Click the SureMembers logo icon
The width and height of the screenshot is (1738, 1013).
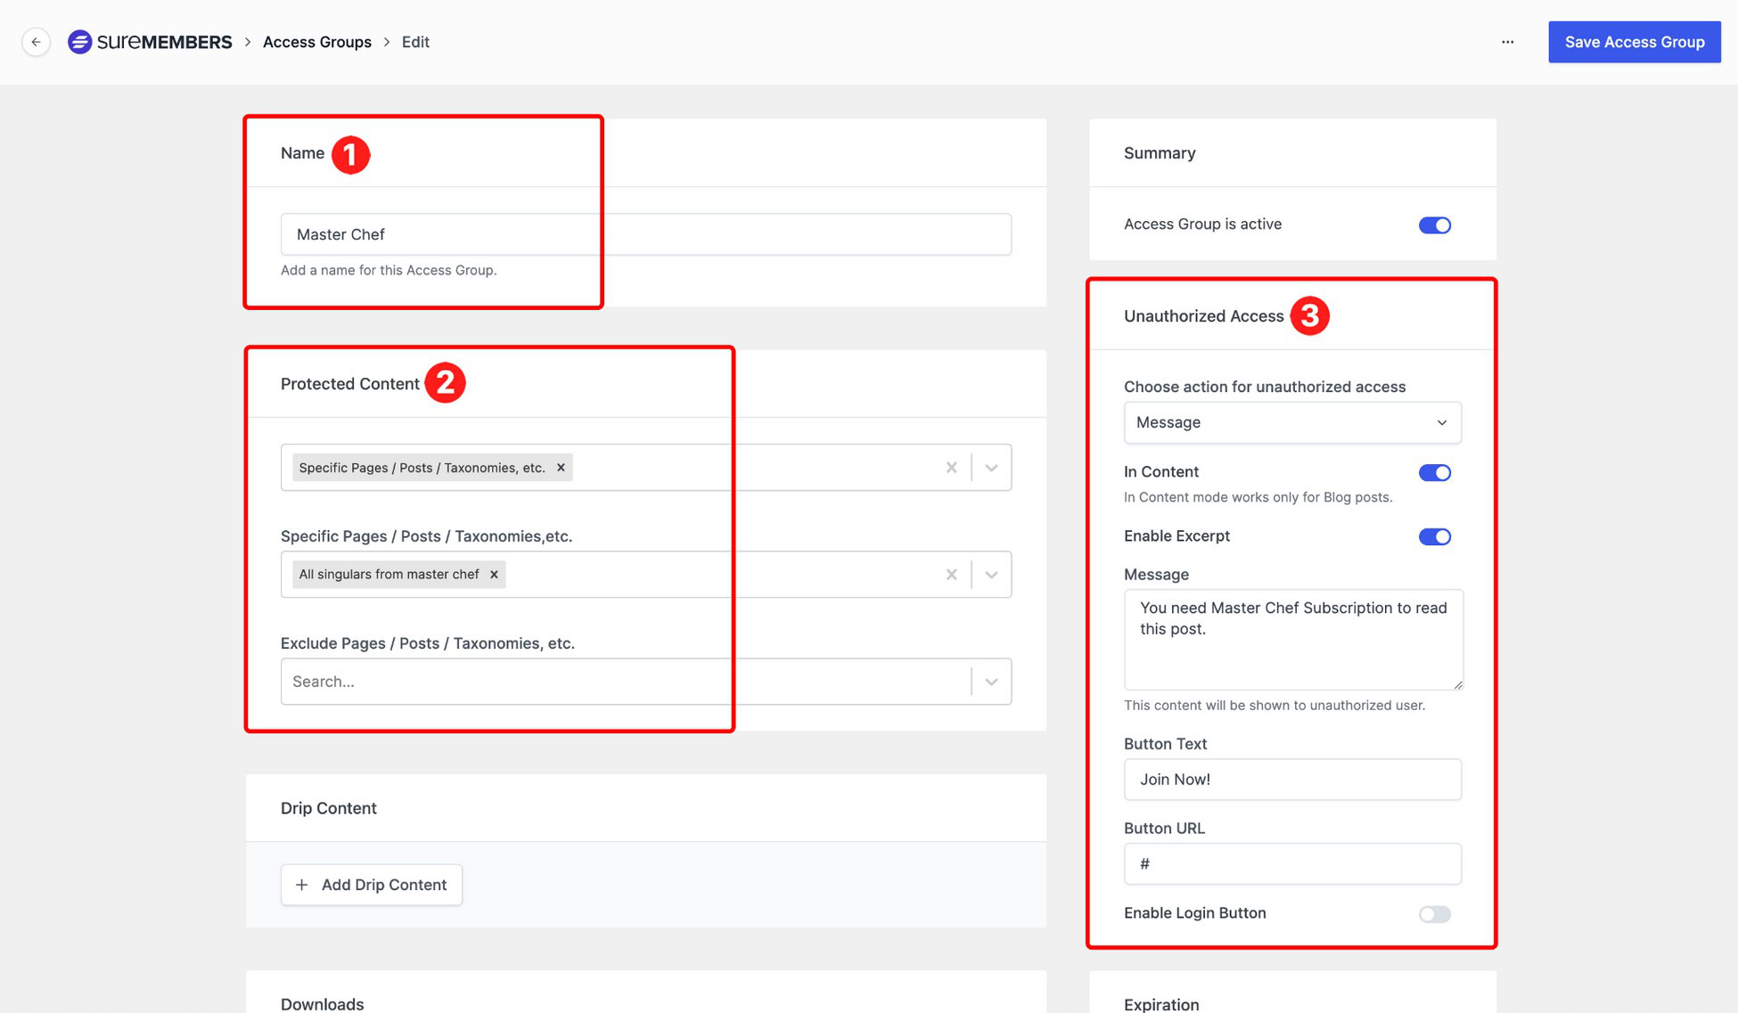(81, 41)
